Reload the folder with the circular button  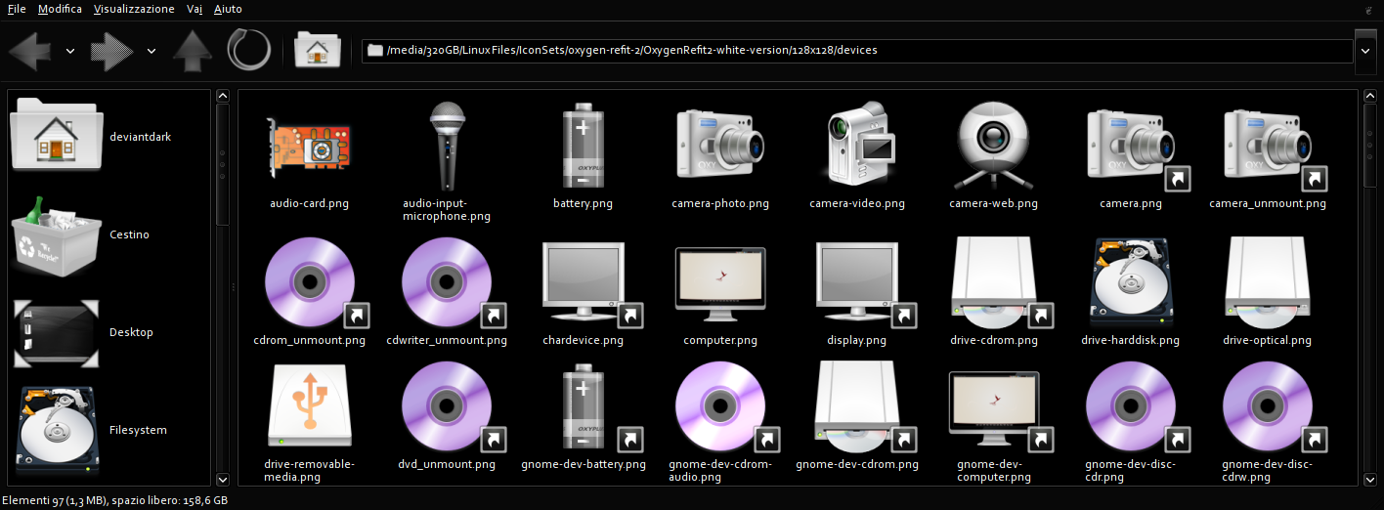coord(249,50)
